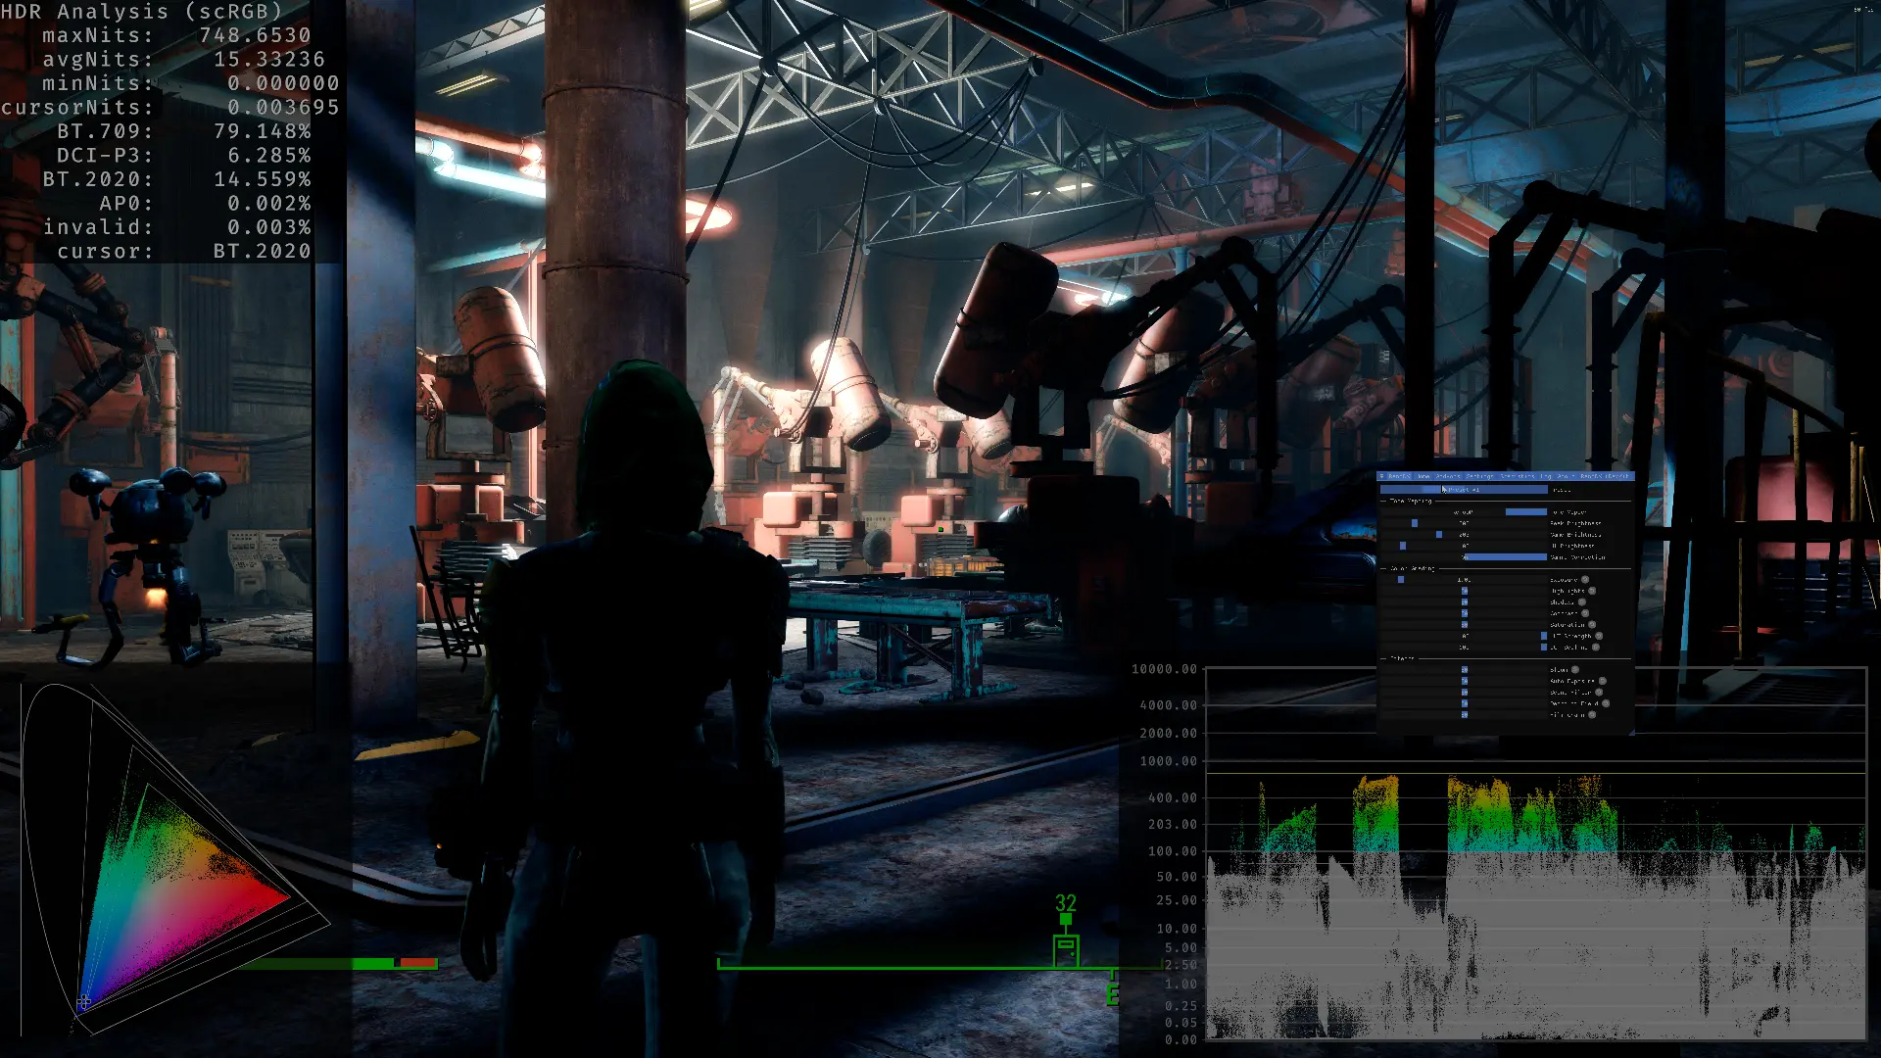This screenshot has height=1058, width=1881.
Task: Adjust the LUT Scaling slider
Action: click(1464, 648)
